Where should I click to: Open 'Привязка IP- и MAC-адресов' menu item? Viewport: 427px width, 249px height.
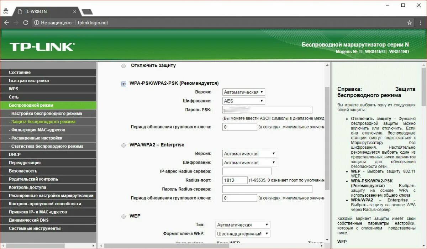(48, 212)
